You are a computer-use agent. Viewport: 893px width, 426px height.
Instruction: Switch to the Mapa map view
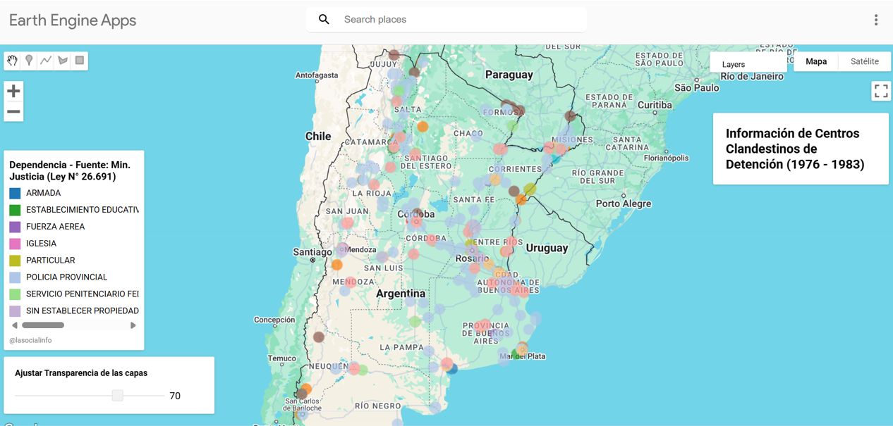(x=816, y=61)
